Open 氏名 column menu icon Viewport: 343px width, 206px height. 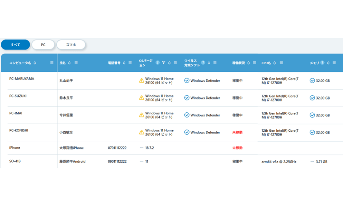[x=76, y=62]
